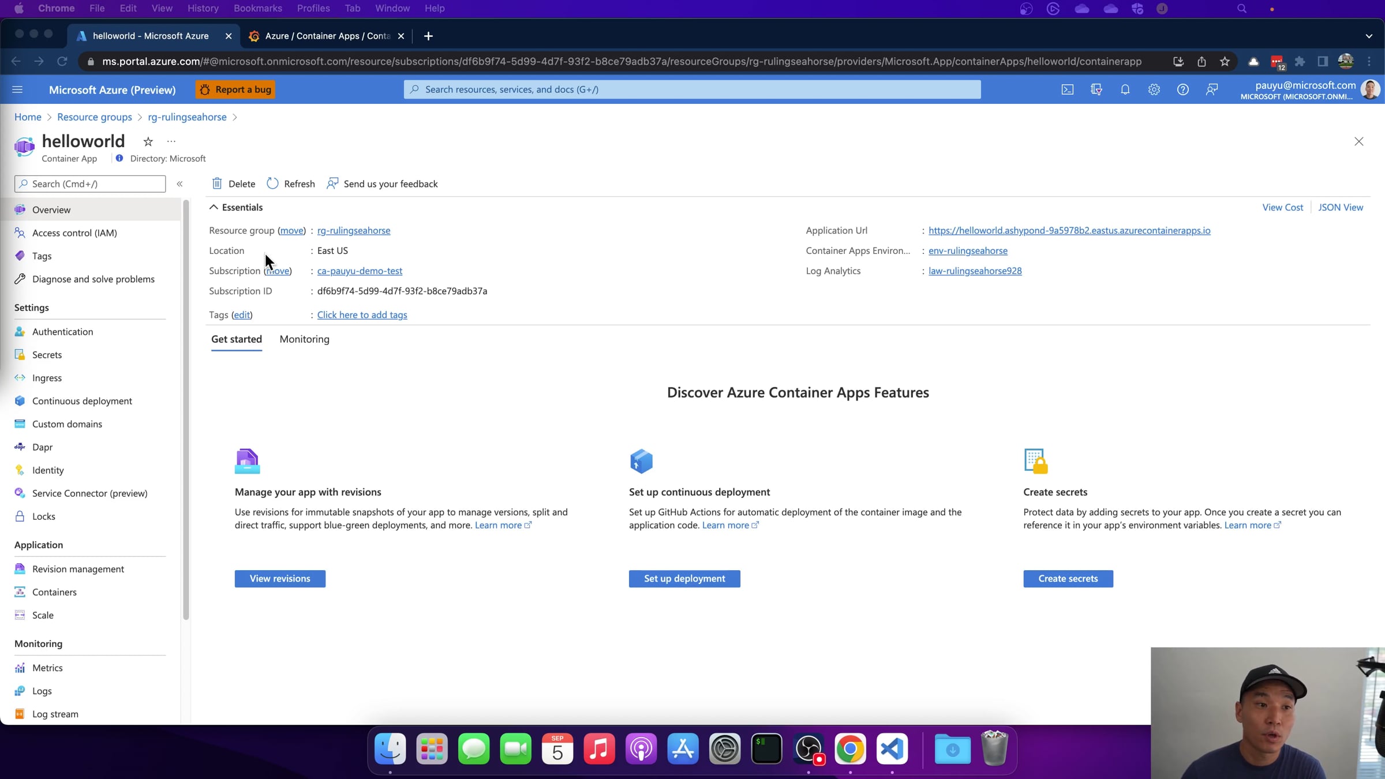Reload the page in Chrome
Screen dimensions: 1385x779
click(62, 61)
